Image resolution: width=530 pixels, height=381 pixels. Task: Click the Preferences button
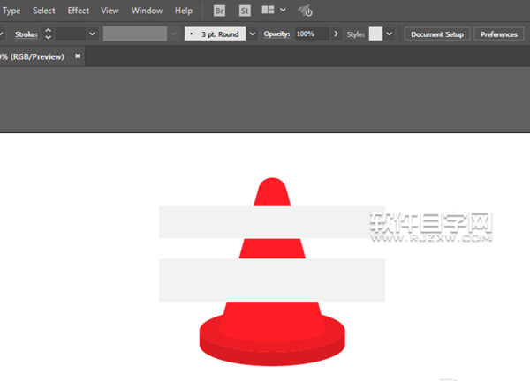[x=499, y=34]
